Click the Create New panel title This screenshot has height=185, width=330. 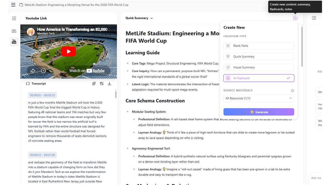click(x=234, y=27)
